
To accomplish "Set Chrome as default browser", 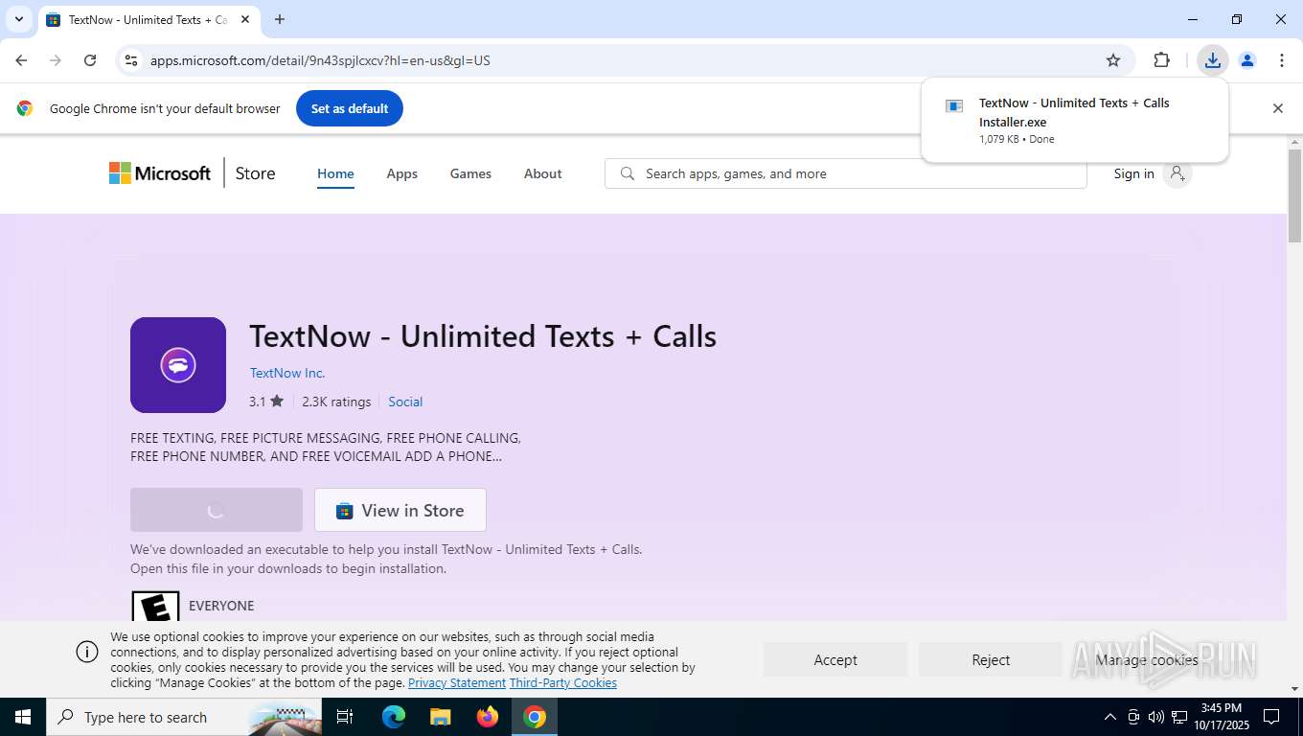I will 350,108.
